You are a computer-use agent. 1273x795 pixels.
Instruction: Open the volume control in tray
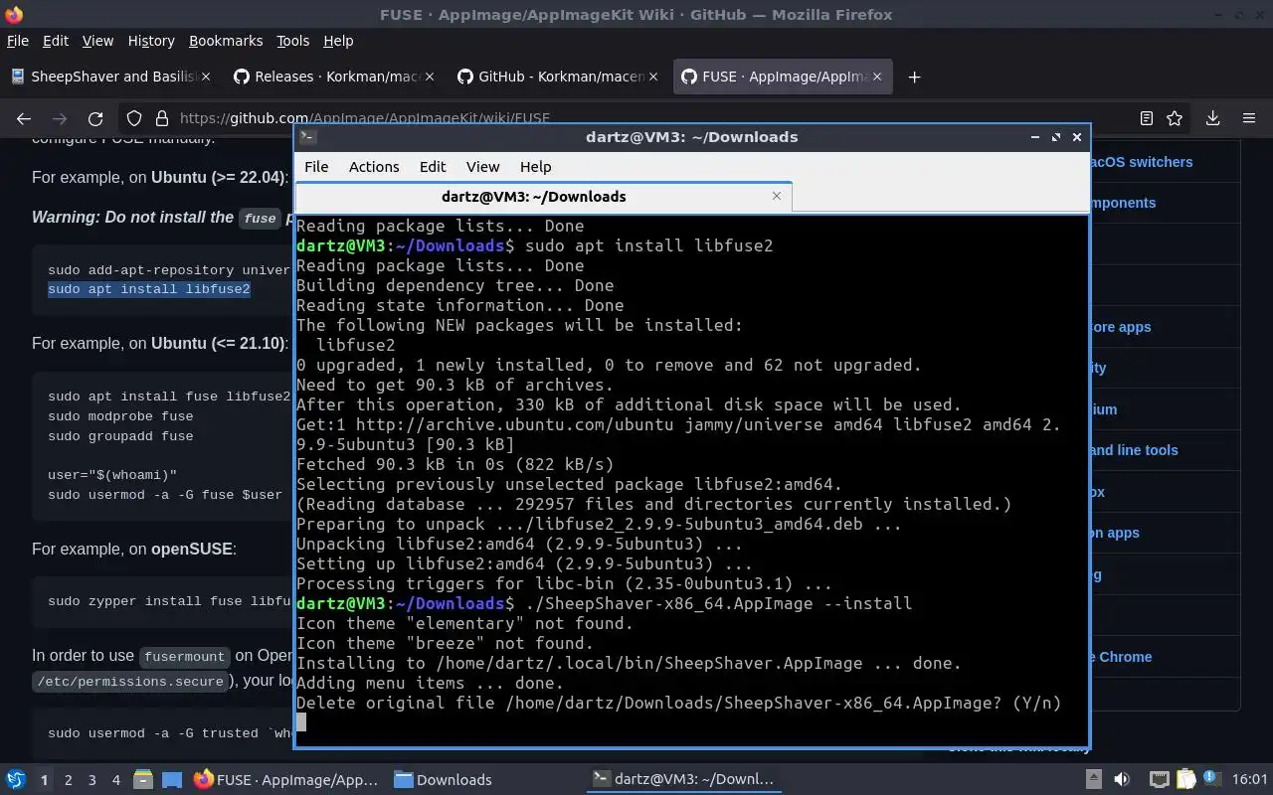tap(1122, 780)
